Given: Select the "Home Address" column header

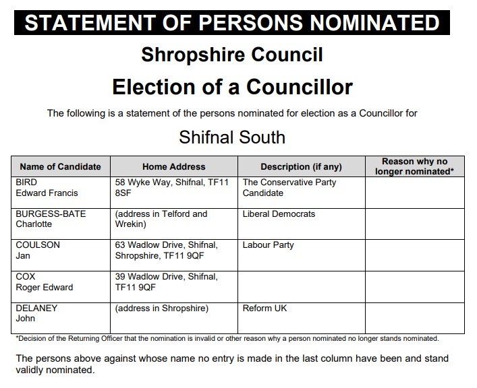Looking at the screenshot, I should [x=173, y=166].
